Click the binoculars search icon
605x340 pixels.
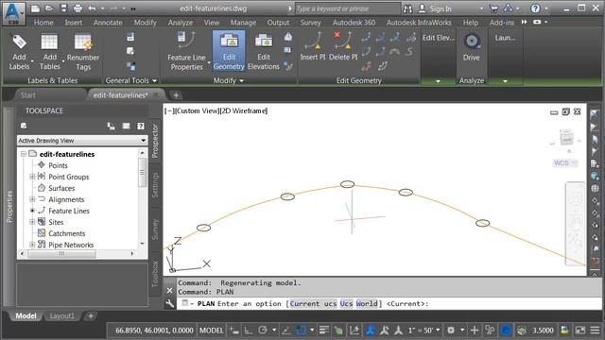[407, 8]
